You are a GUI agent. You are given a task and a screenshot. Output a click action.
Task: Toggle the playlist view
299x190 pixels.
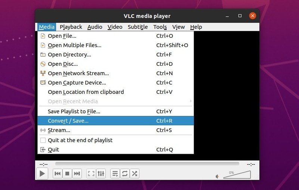coord(115,174)
